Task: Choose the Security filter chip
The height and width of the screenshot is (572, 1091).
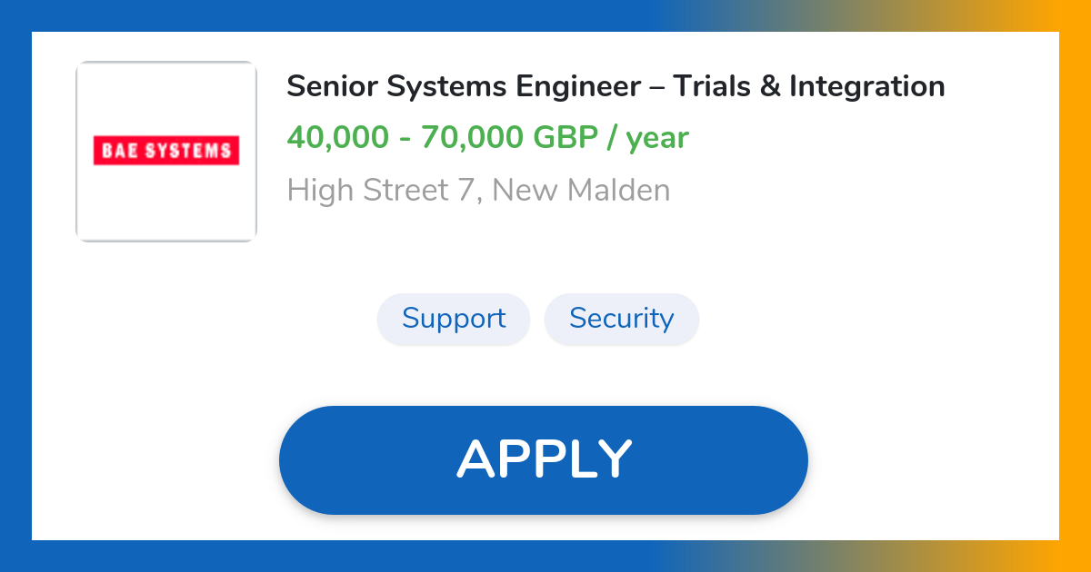Action: [622, 319]
